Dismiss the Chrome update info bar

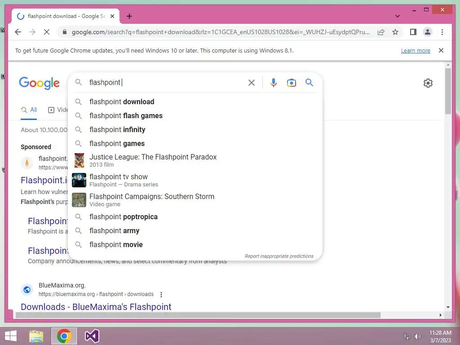click(x=441, y=50)
